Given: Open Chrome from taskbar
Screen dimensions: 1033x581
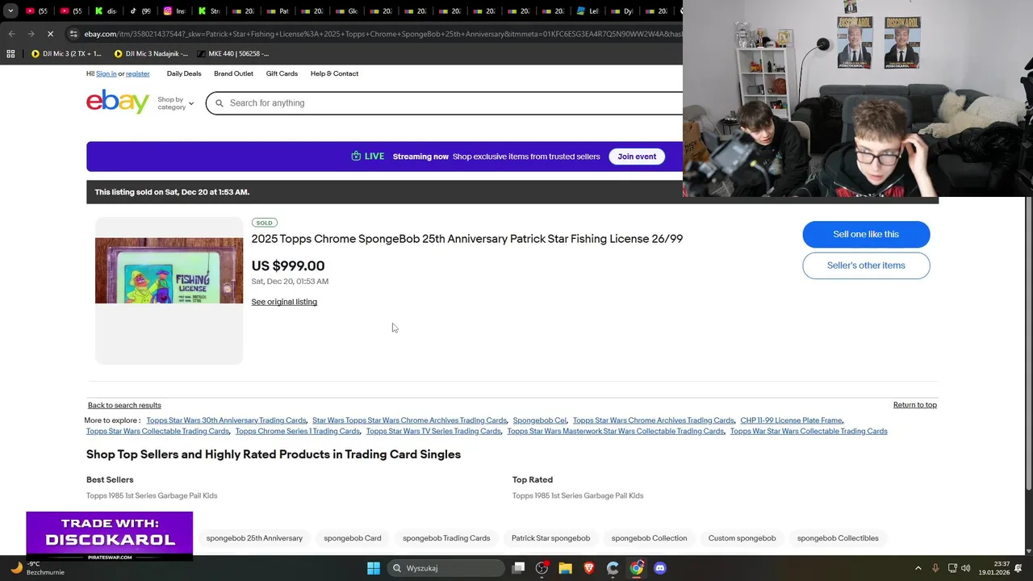Looking at the screenshot, I should (x=637, y=568).
